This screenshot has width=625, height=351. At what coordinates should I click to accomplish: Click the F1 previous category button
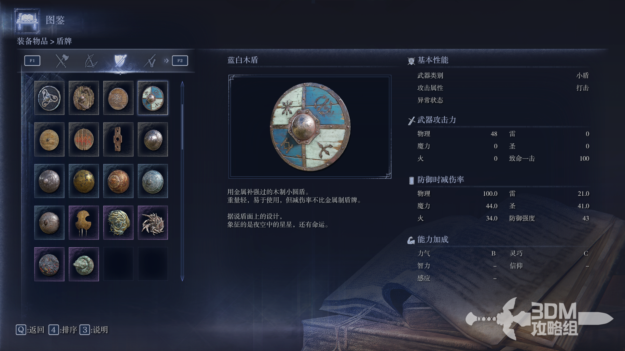32,61
